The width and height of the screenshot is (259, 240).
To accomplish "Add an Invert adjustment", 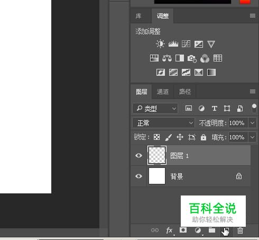I will (x=161, y=73).
